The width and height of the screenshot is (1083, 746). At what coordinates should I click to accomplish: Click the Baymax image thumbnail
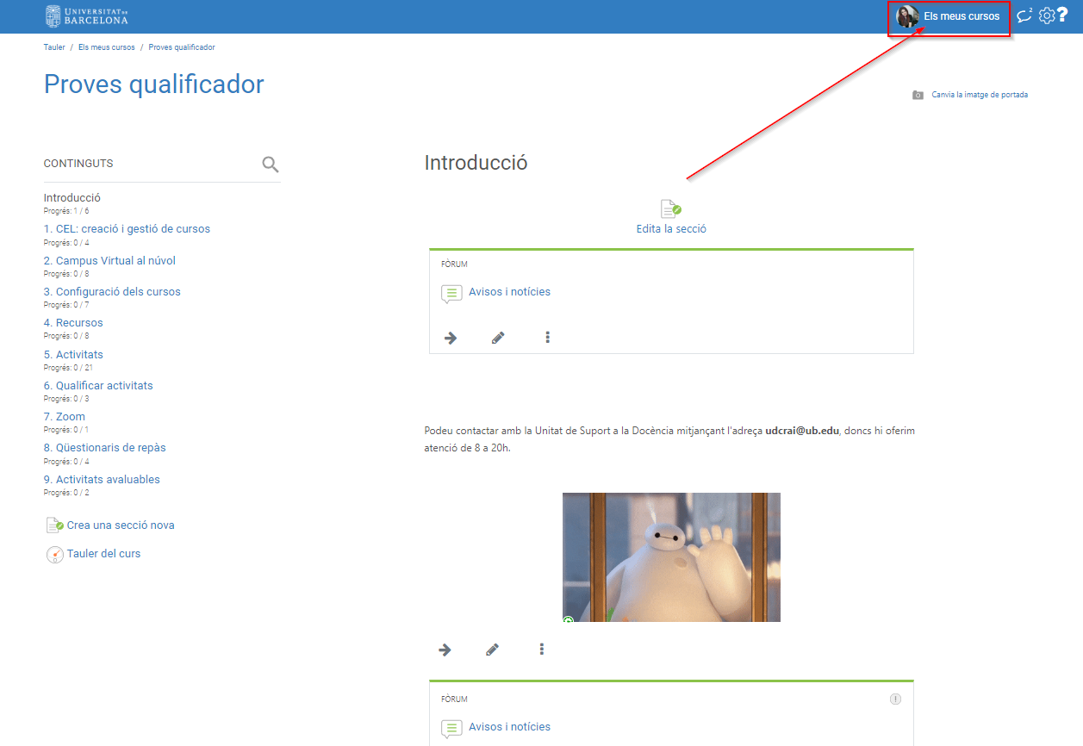(671, 556)
